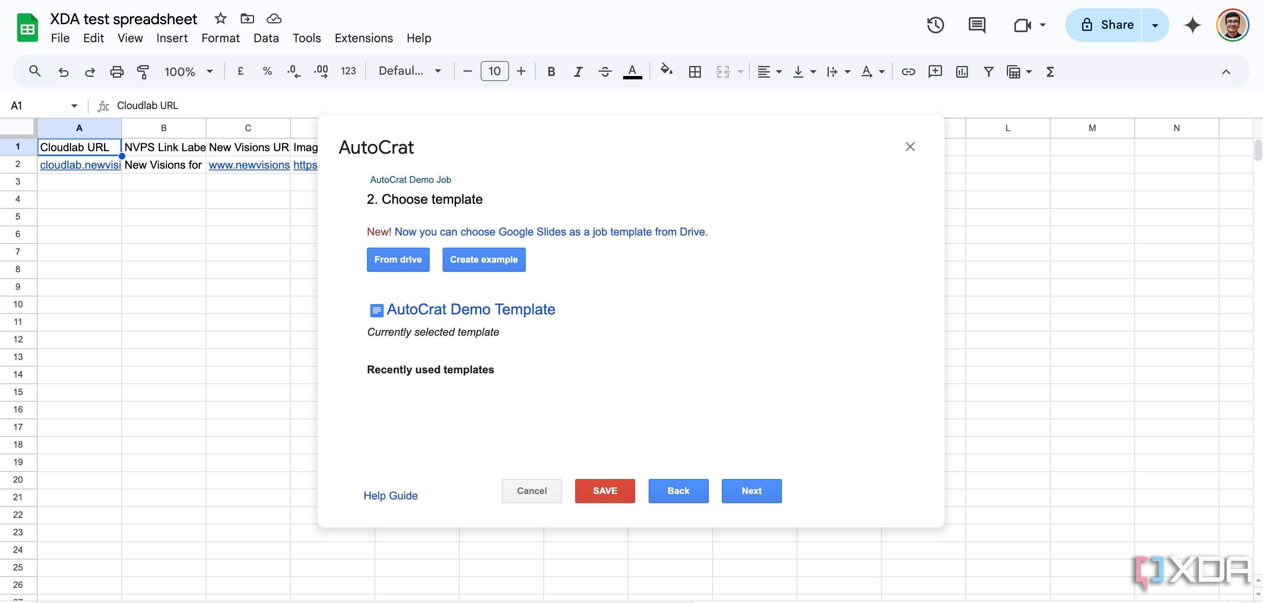Click the font size field

click(x=494, y=71)
